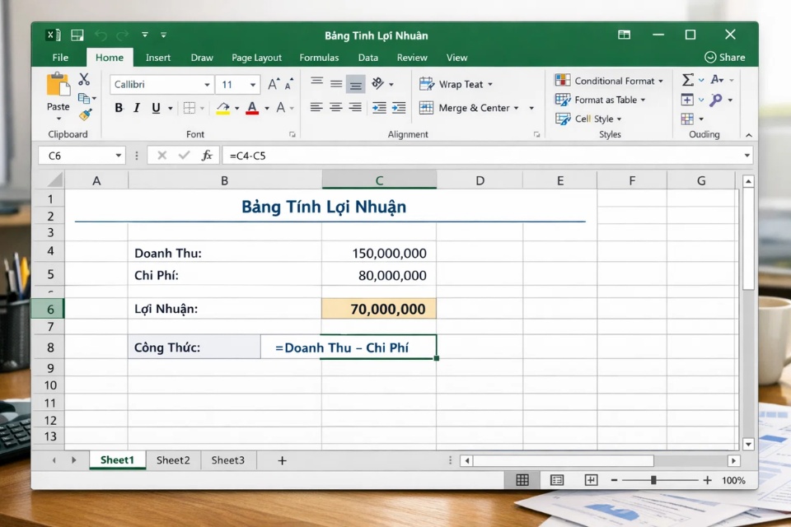Switch to the Formulas ribbon tab
This screenshot has width=791, height=527.
click(x=319, y=58)
